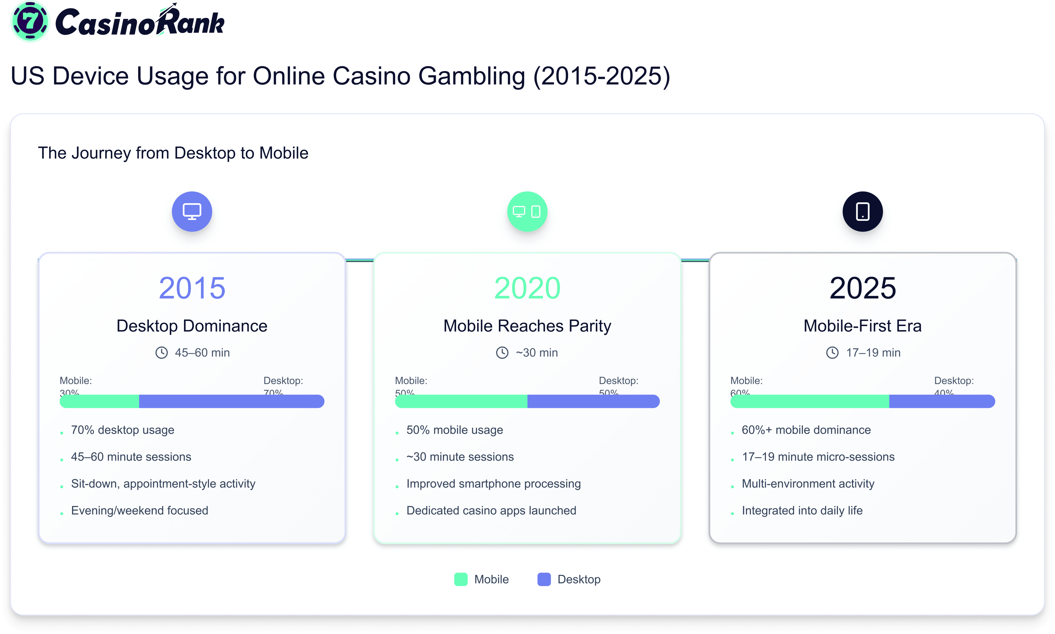Click the clock icon beside 17–19 min
Viewport: 1055px width, 634px height.
pyautogui.click(x=832, y=352)
